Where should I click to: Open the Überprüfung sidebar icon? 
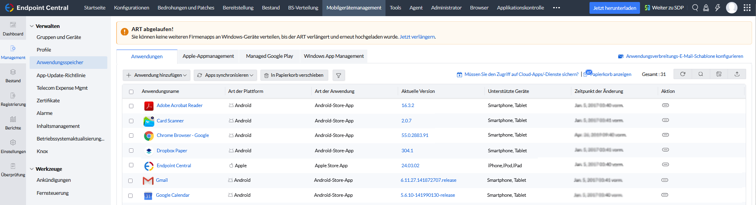[13, 170]
